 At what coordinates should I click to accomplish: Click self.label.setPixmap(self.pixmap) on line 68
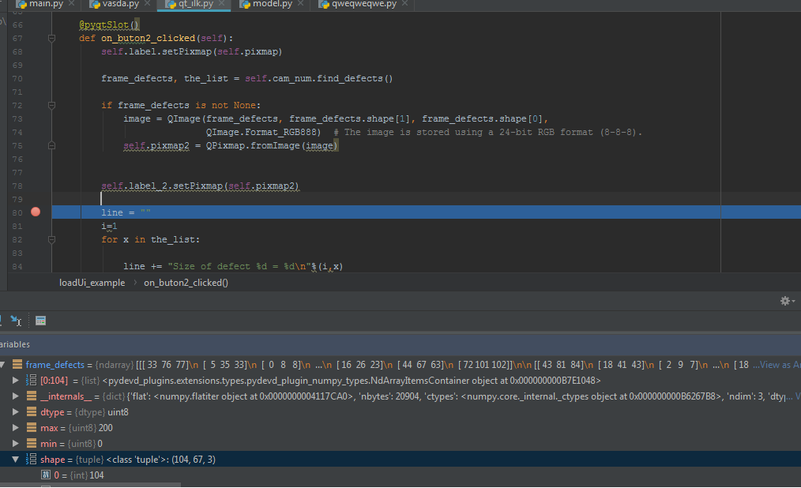click(x=192, y=51)
